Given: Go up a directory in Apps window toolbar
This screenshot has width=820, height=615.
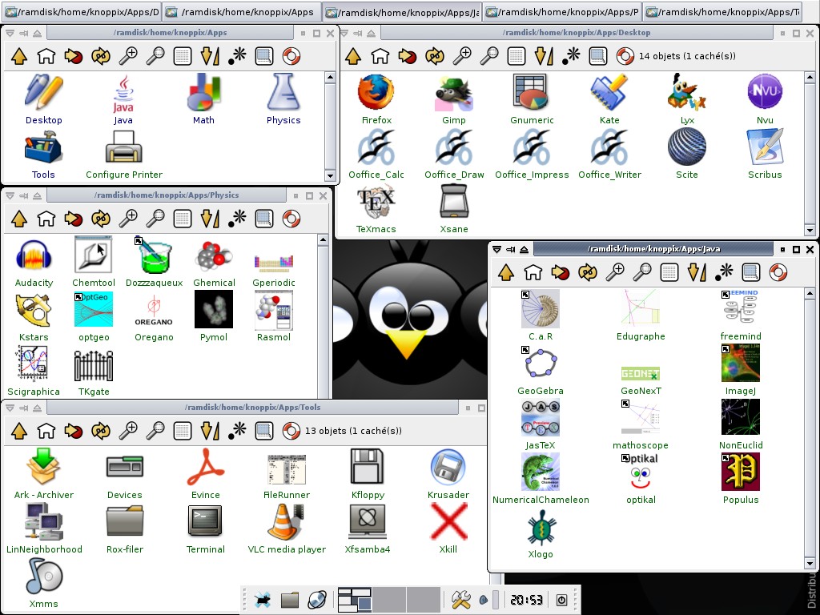Looking at the screenshot, I should pyautogui.click(x=19, y=56).
